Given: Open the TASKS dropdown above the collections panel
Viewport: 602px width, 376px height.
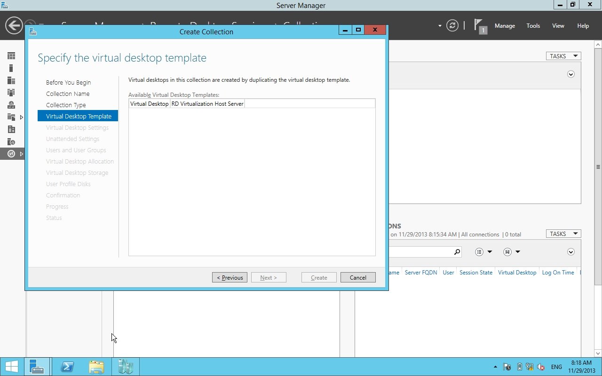Looking at the screenshot, I should click(x=563, y=56).
